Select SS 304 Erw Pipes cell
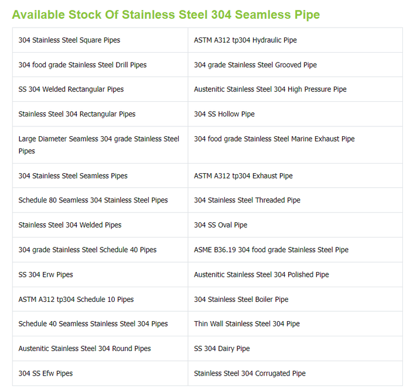 tap(46, 274)
